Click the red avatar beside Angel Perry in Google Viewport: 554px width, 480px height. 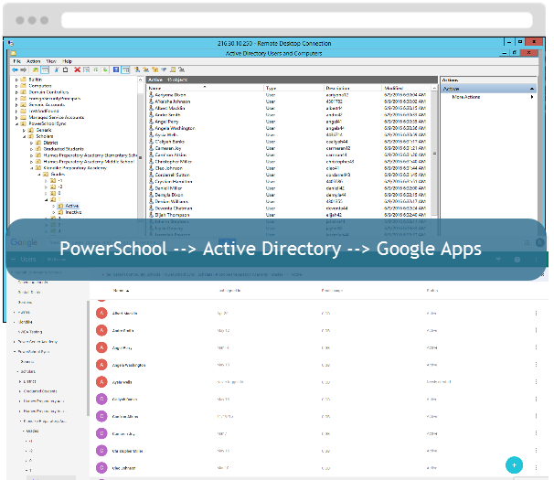coord(101,347)
